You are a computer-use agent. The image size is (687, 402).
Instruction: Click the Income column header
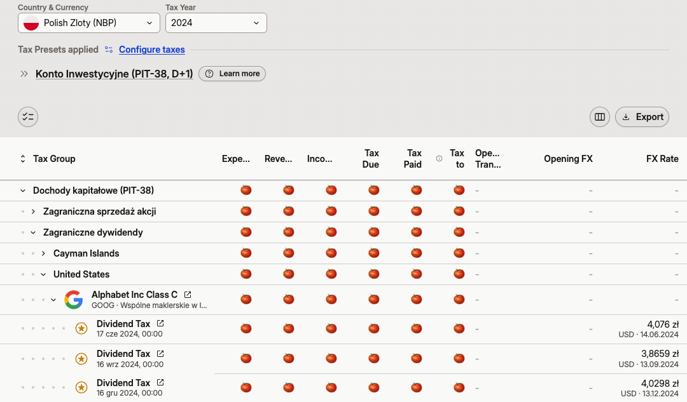pos(319,159)
